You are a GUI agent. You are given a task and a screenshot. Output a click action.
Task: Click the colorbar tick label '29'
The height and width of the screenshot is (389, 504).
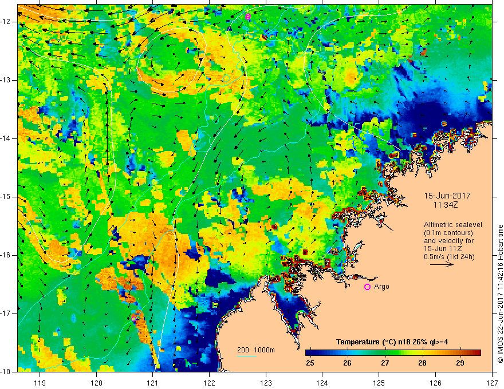tap(460, 363)
